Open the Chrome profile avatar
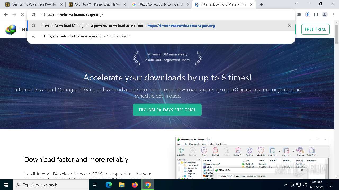The width and height of the screenshot is (339, 190). pyautogui.click(x=325, y=15)
